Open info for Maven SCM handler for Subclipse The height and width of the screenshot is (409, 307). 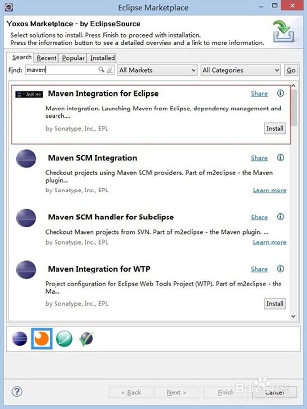(x=280, y=217)
